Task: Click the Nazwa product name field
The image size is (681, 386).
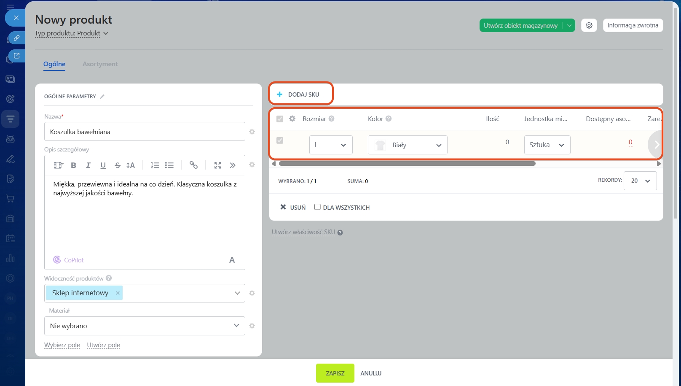Action: (x=145, y=132)
